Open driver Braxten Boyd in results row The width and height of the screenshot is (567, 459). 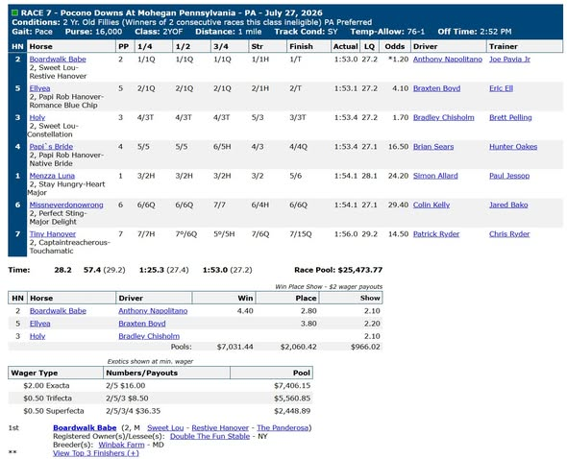pos(437,88)
